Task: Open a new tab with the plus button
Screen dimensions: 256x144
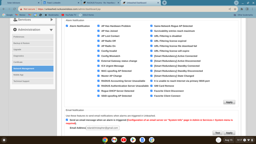Action: (x=165, y=3)
